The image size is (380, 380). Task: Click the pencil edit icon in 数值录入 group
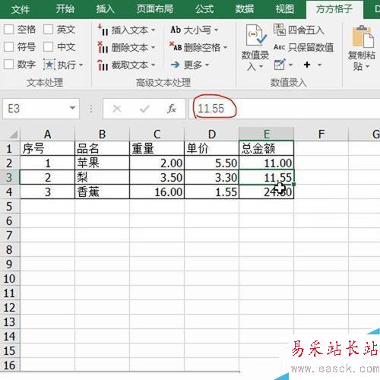[280, 65]
